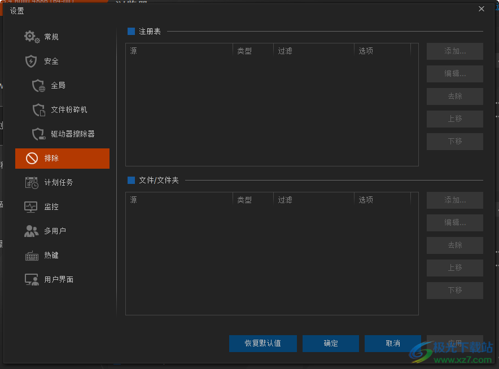Select the 用户界面 icon in sidebar
The width and height of the screenshot is (499, 369).
click(x=31, y=279)
